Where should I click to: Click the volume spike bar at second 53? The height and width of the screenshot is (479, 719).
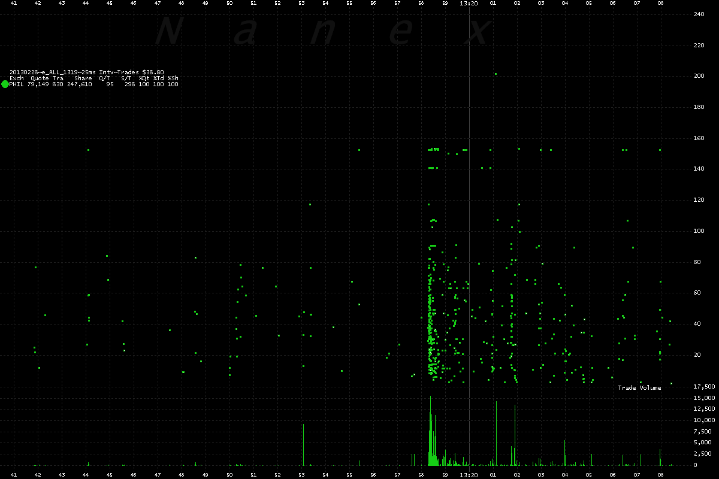(303, 445)
